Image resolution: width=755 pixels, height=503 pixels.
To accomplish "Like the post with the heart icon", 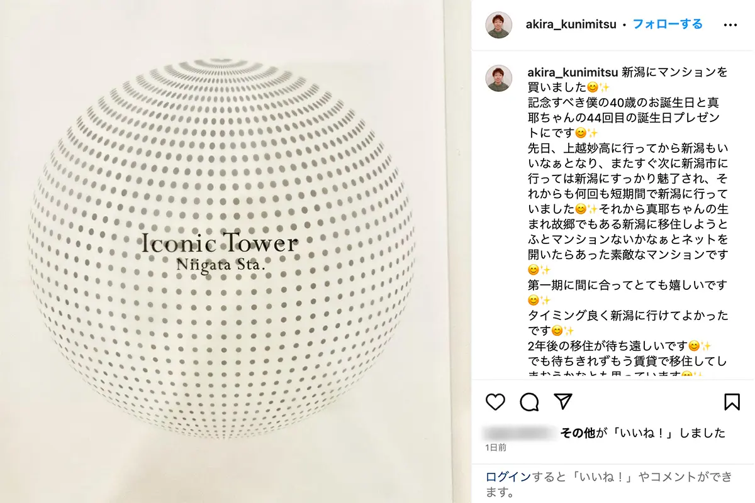I will click(496, 402).
